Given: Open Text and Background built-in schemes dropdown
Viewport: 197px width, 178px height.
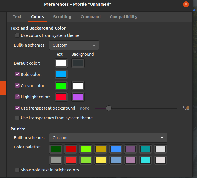Looking at the screenshot, I should coord(74,45).
